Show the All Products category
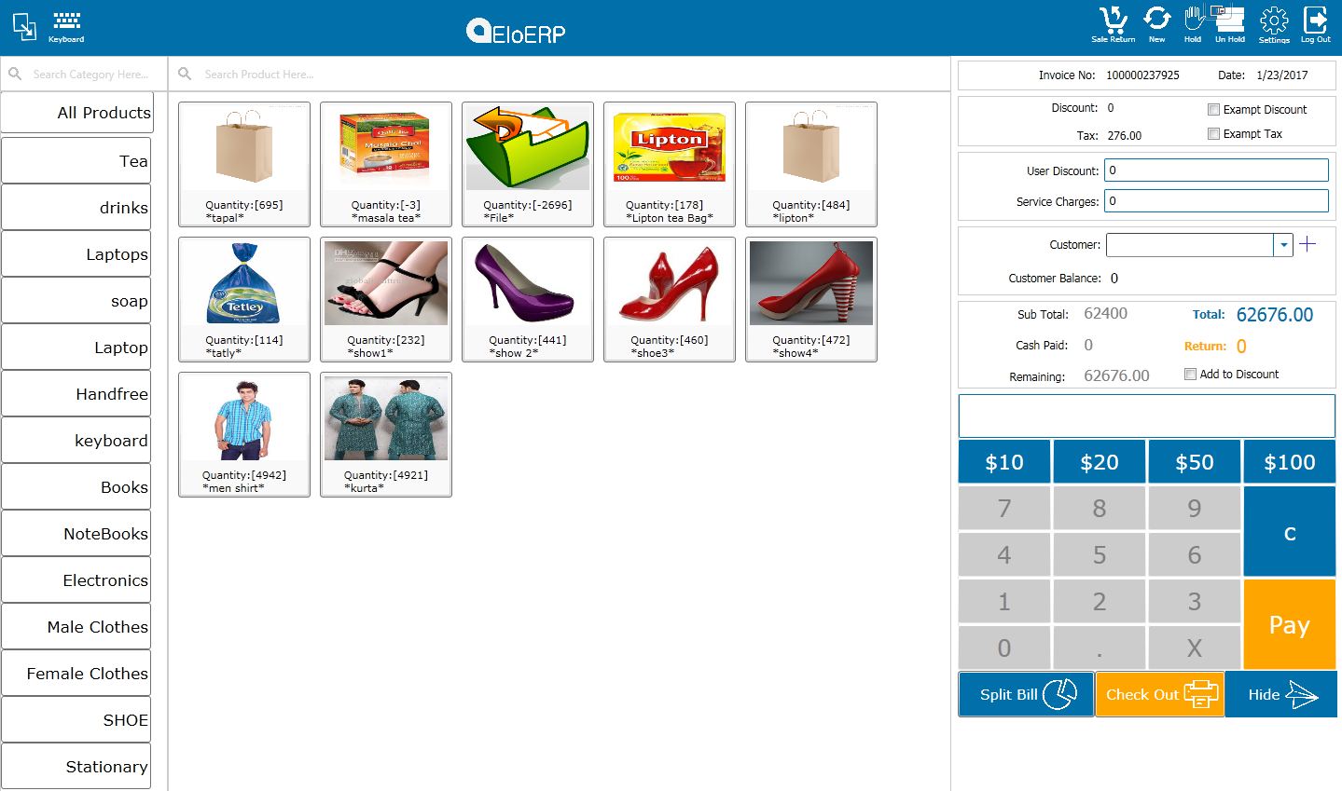Image resolution: width=1342 pixels, height=791 pixels. click(x=76, y=113)
